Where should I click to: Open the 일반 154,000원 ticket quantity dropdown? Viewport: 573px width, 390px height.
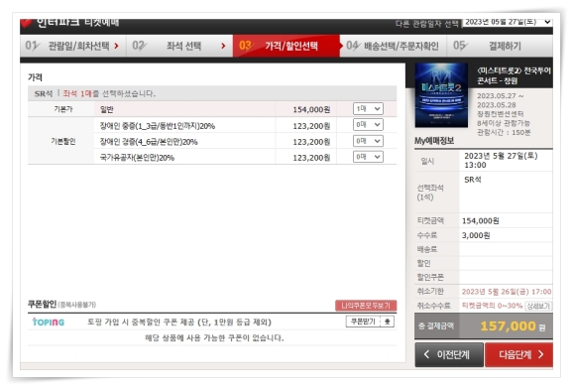pyautogui.click(x=368, y=108)
